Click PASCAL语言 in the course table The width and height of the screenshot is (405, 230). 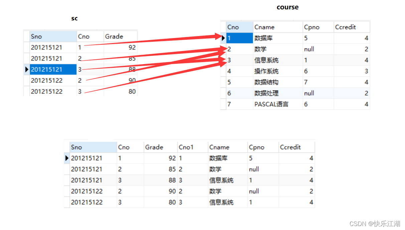278,104
